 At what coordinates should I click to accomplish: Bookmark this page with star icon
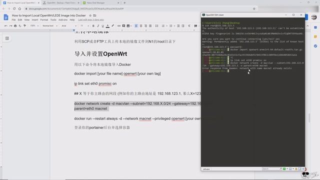[254, 9]
